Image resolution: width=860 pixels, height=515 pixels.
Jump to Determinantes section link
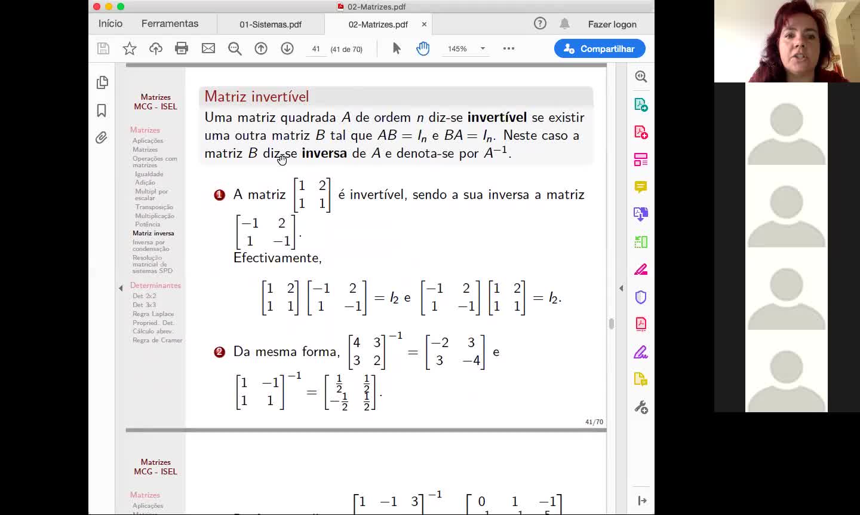coord(155,286)
